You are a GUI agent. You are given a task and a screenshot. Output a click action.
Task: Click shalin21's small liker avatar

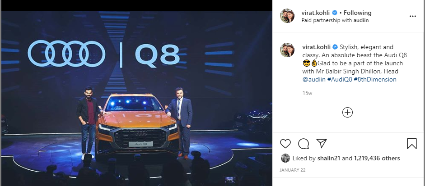coord(285,158)
